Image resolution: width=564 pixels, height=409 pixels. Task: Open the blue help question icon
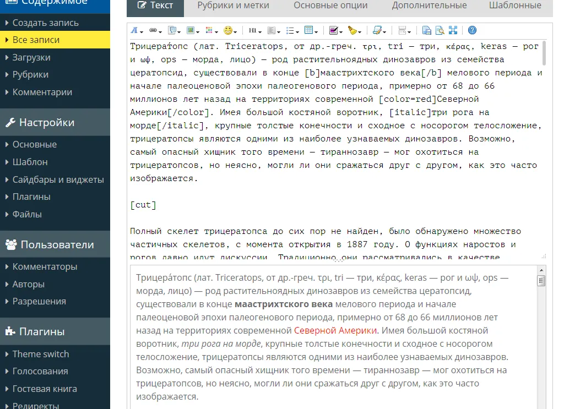(x=472, y=31)
